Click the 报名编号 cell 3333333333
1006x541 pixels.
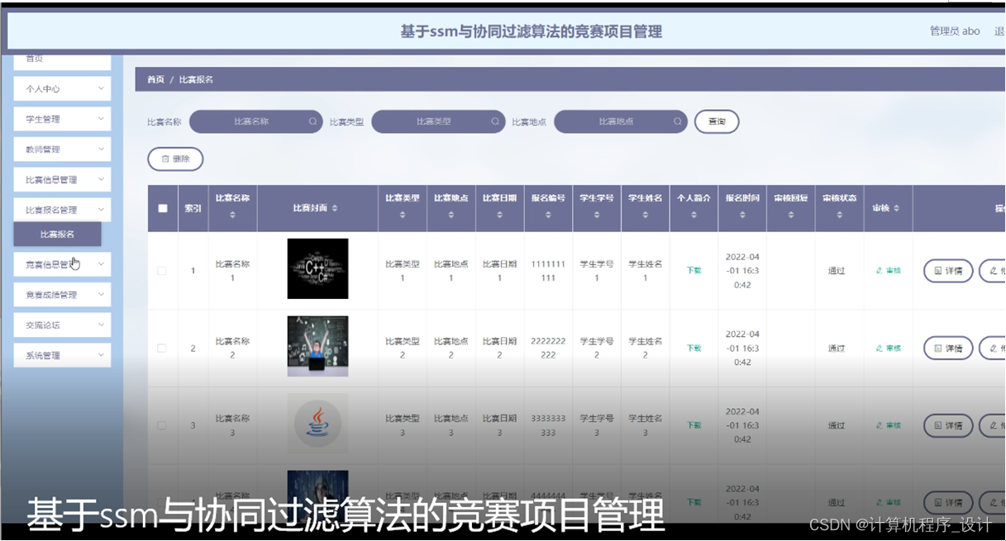click(x=548, y=425)
